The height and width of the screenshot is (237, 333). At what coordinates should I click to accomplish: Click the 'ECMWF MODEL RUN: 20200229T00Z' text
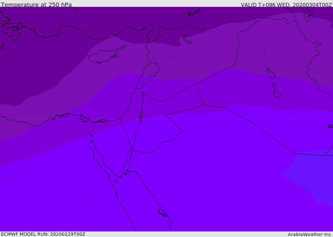[x=43, y=234]
